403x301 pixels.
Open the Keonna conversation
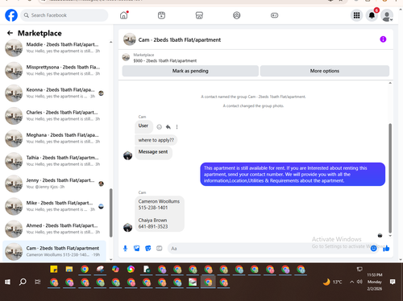pos(55,93)
